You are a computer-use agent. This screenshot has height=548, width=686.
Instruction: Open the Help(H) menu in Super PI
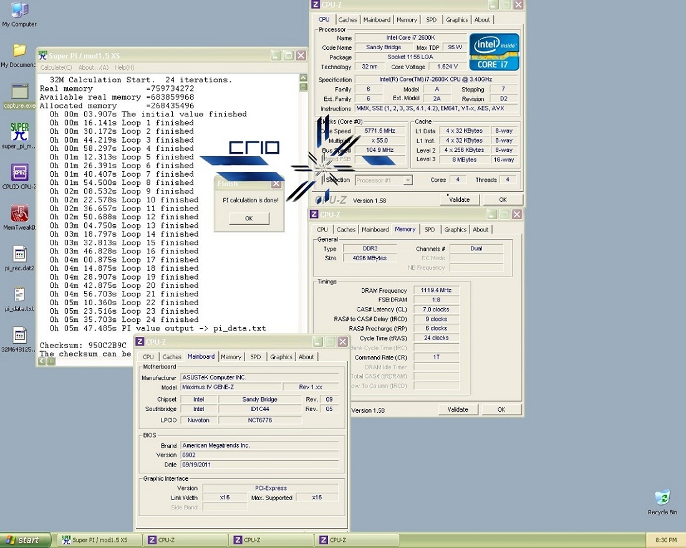[x=124, y=67]
